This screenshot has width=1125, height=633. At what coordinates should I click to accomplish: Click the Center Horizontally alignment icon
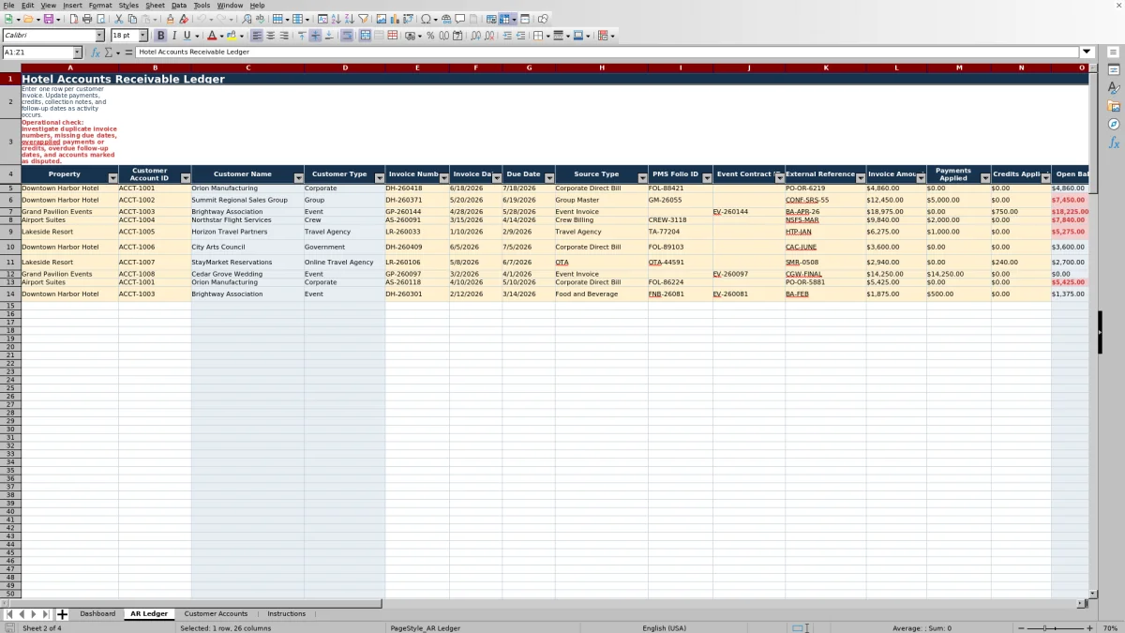click(270, 36)
